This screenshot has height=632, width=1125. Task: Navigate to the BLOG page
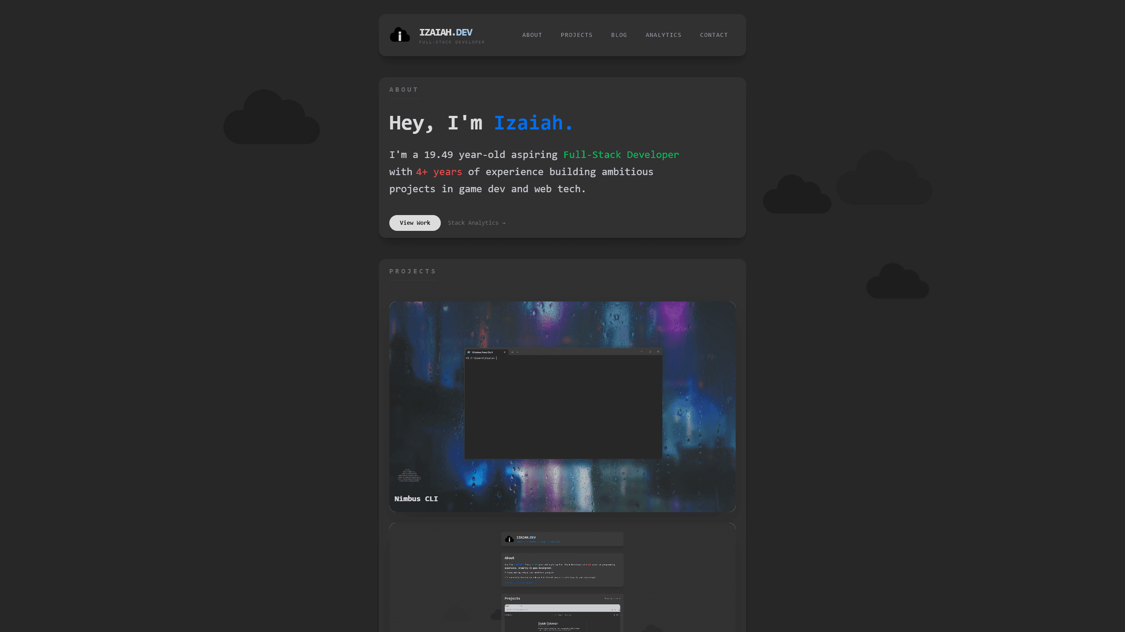[619, 35]
